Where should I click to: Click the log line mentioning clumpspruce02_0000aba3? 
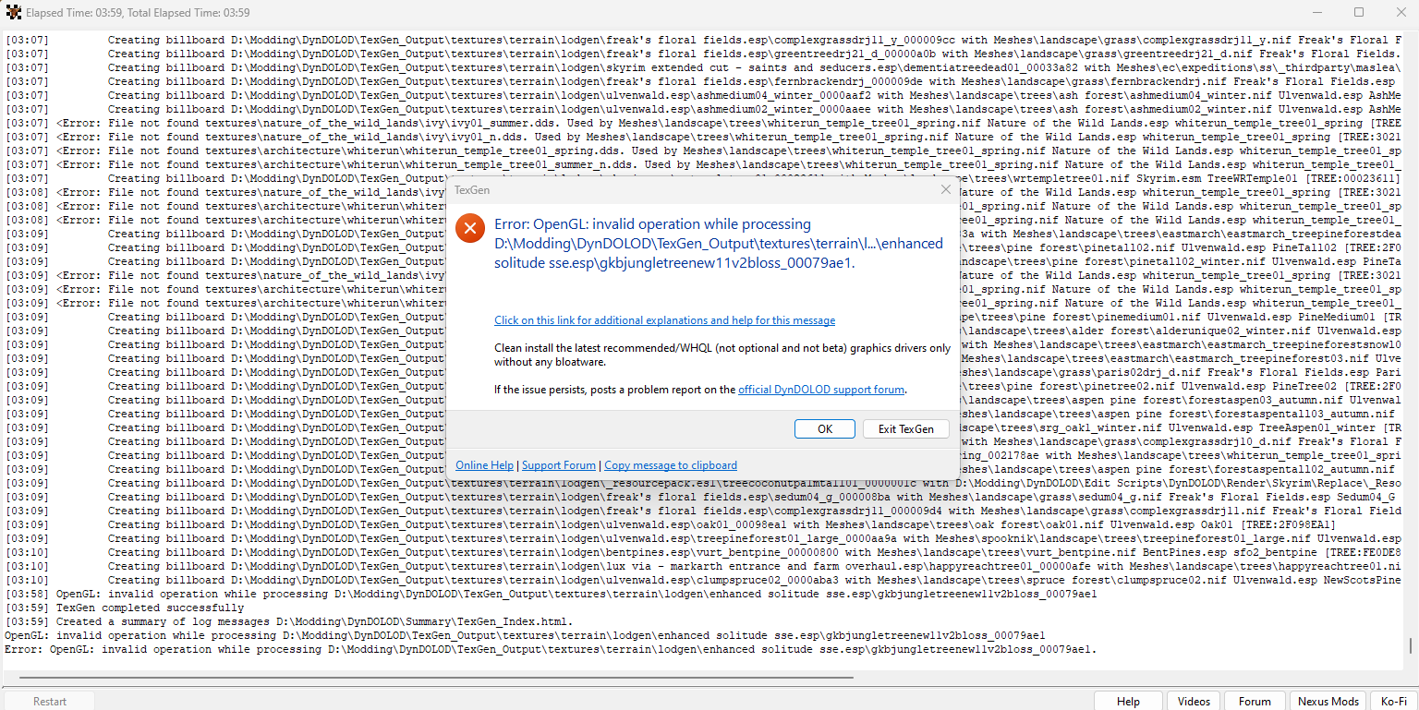(704, 580)
